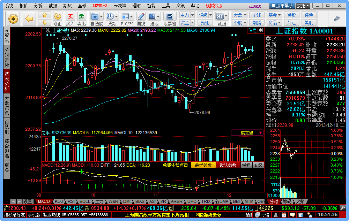The image size is (349, 221).
Task: Click the 推荐给好友 status bar link
Action: click(14, 215)
